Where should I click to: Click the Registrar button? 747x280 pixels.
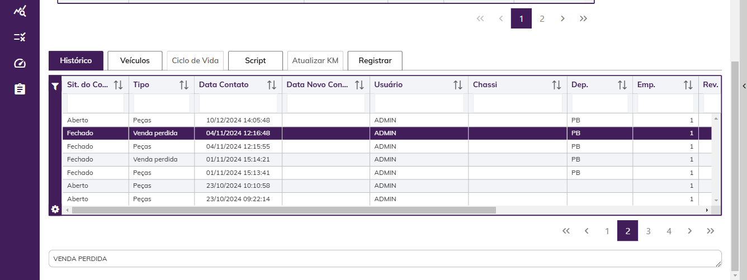pos(375,60)
